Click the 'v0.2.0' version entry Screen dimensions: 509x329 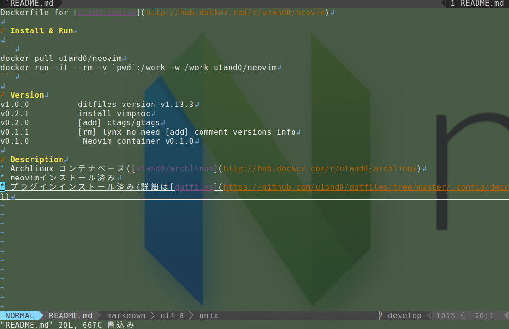coord(15,123)
